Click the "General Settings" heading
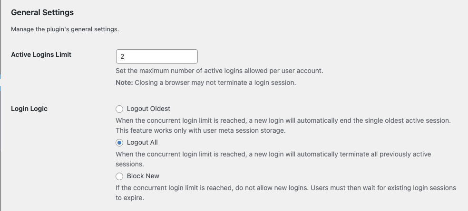Viewport: 468px width, 211px height. (42, 12)
